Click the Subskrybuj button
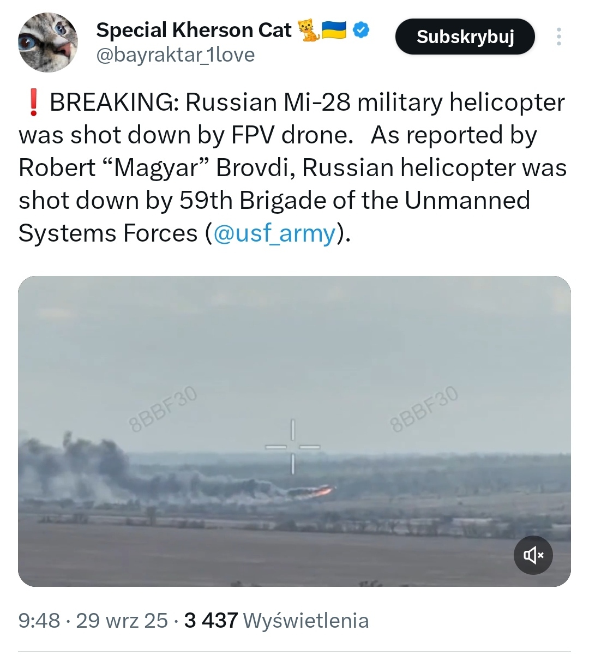This screenshot has height=655, width=589. click(x=465, y=37)
